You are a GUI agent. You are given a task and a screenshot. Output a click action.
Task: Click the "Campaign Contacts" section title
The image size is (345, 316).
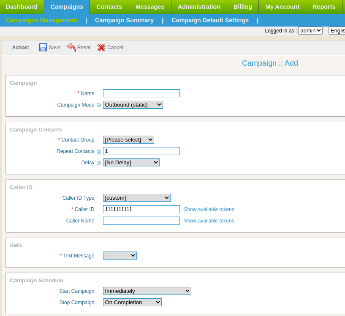pos(36,130)
